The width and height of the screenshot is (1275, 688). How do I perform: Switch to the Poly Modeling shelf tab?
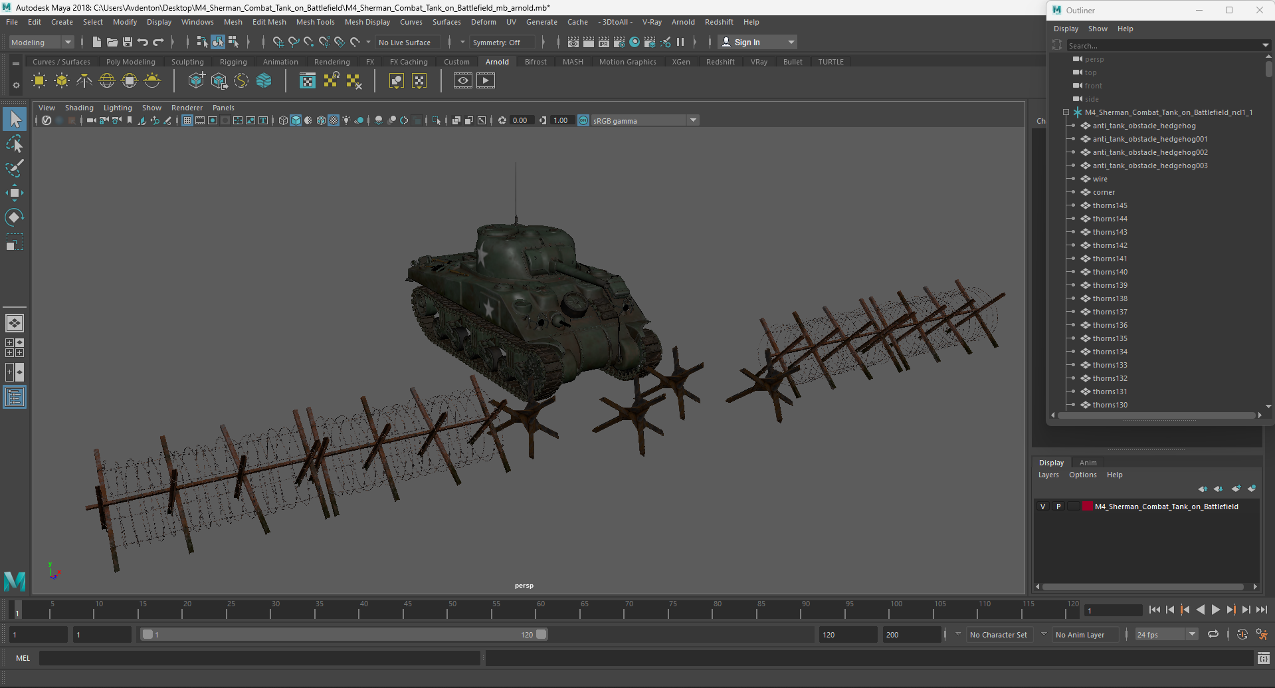click(131, 62)
